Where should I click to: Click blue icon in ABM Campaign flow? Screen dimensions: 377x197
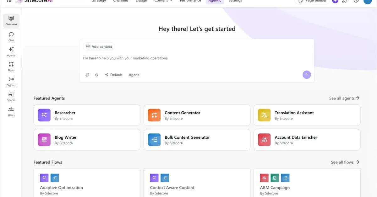tap(285, 178)
